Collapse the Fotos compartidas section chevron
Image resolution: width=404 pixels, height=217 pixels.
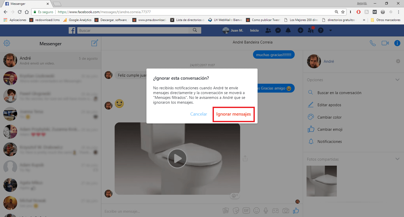397,159
